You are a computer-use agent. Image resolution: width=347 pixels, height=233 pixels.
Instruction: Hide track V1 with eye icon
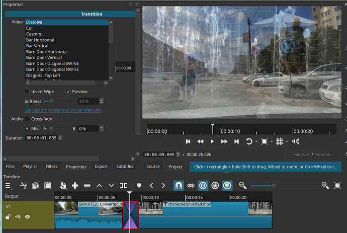click(x=28, y=217)
